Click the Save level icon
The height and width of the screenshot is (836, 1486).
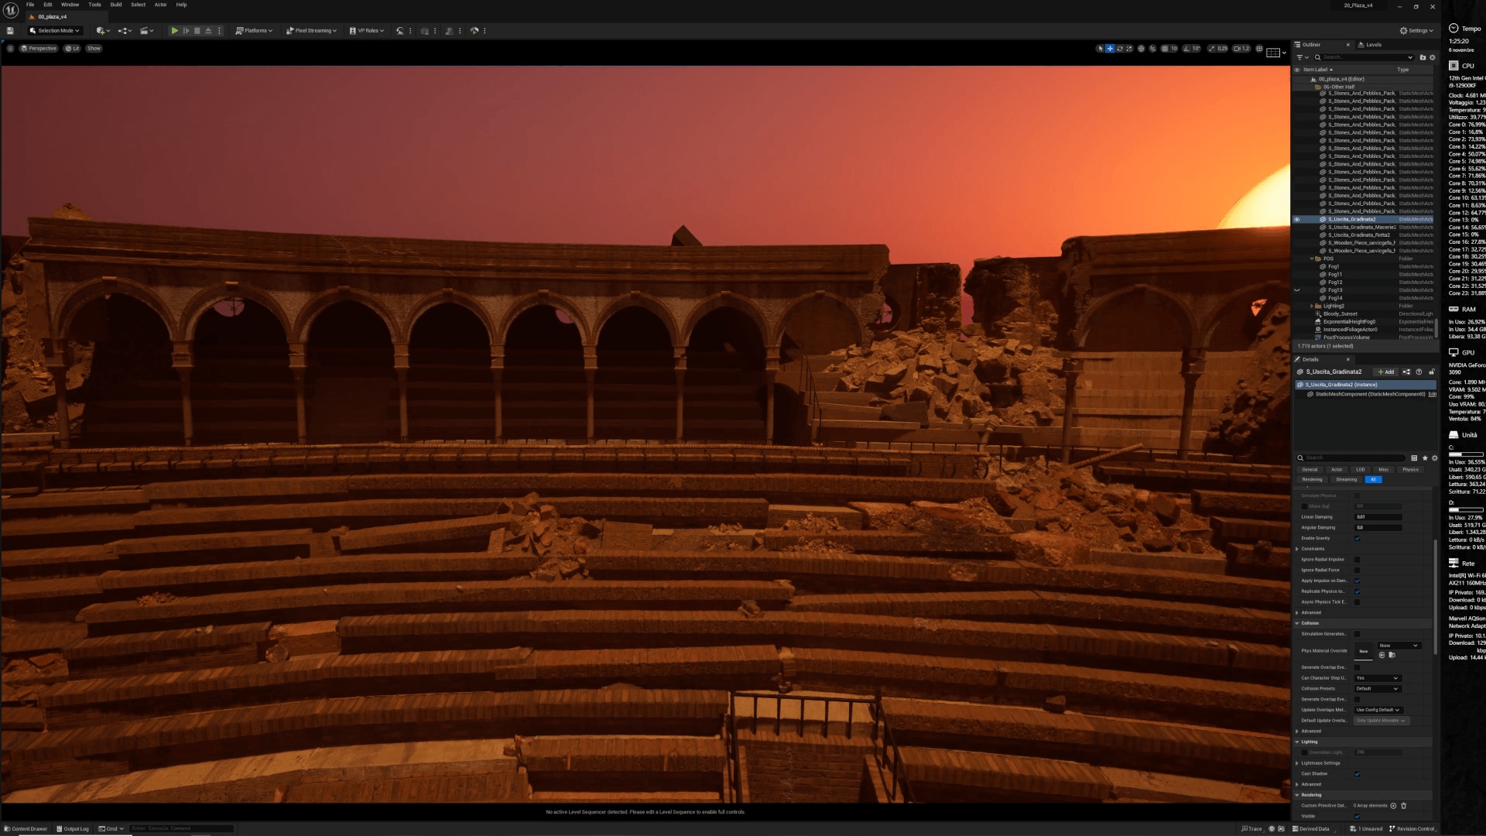coord(10,31)
